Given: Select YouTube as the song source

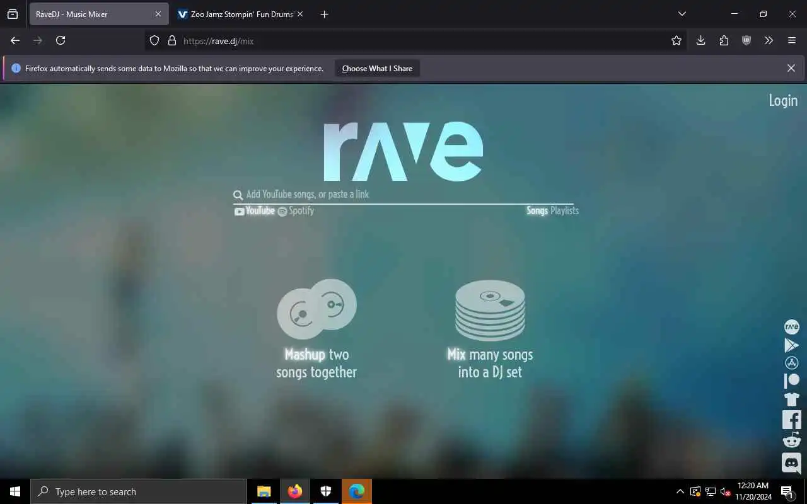Looking at the screenshot, I should pyautogui.click(x=255, y=211).
